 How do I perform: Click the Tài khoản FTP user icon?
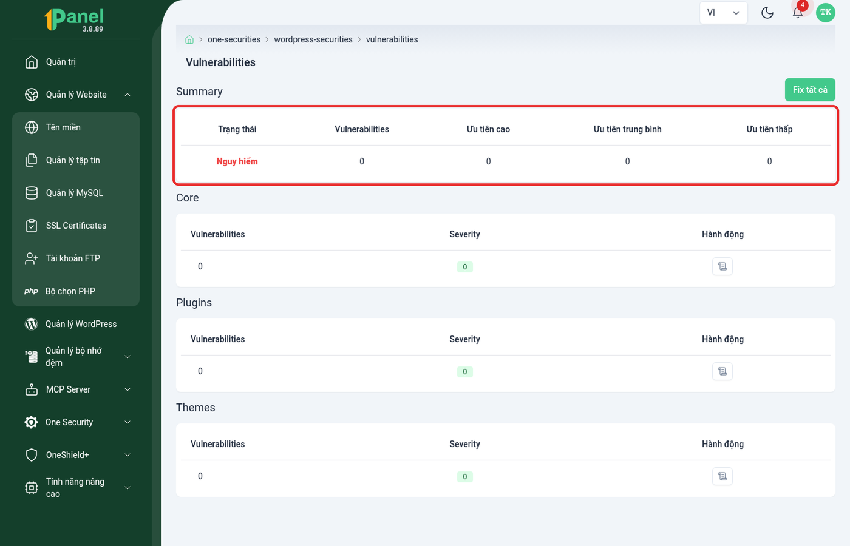pyautogui.click(x=32, y=258)
